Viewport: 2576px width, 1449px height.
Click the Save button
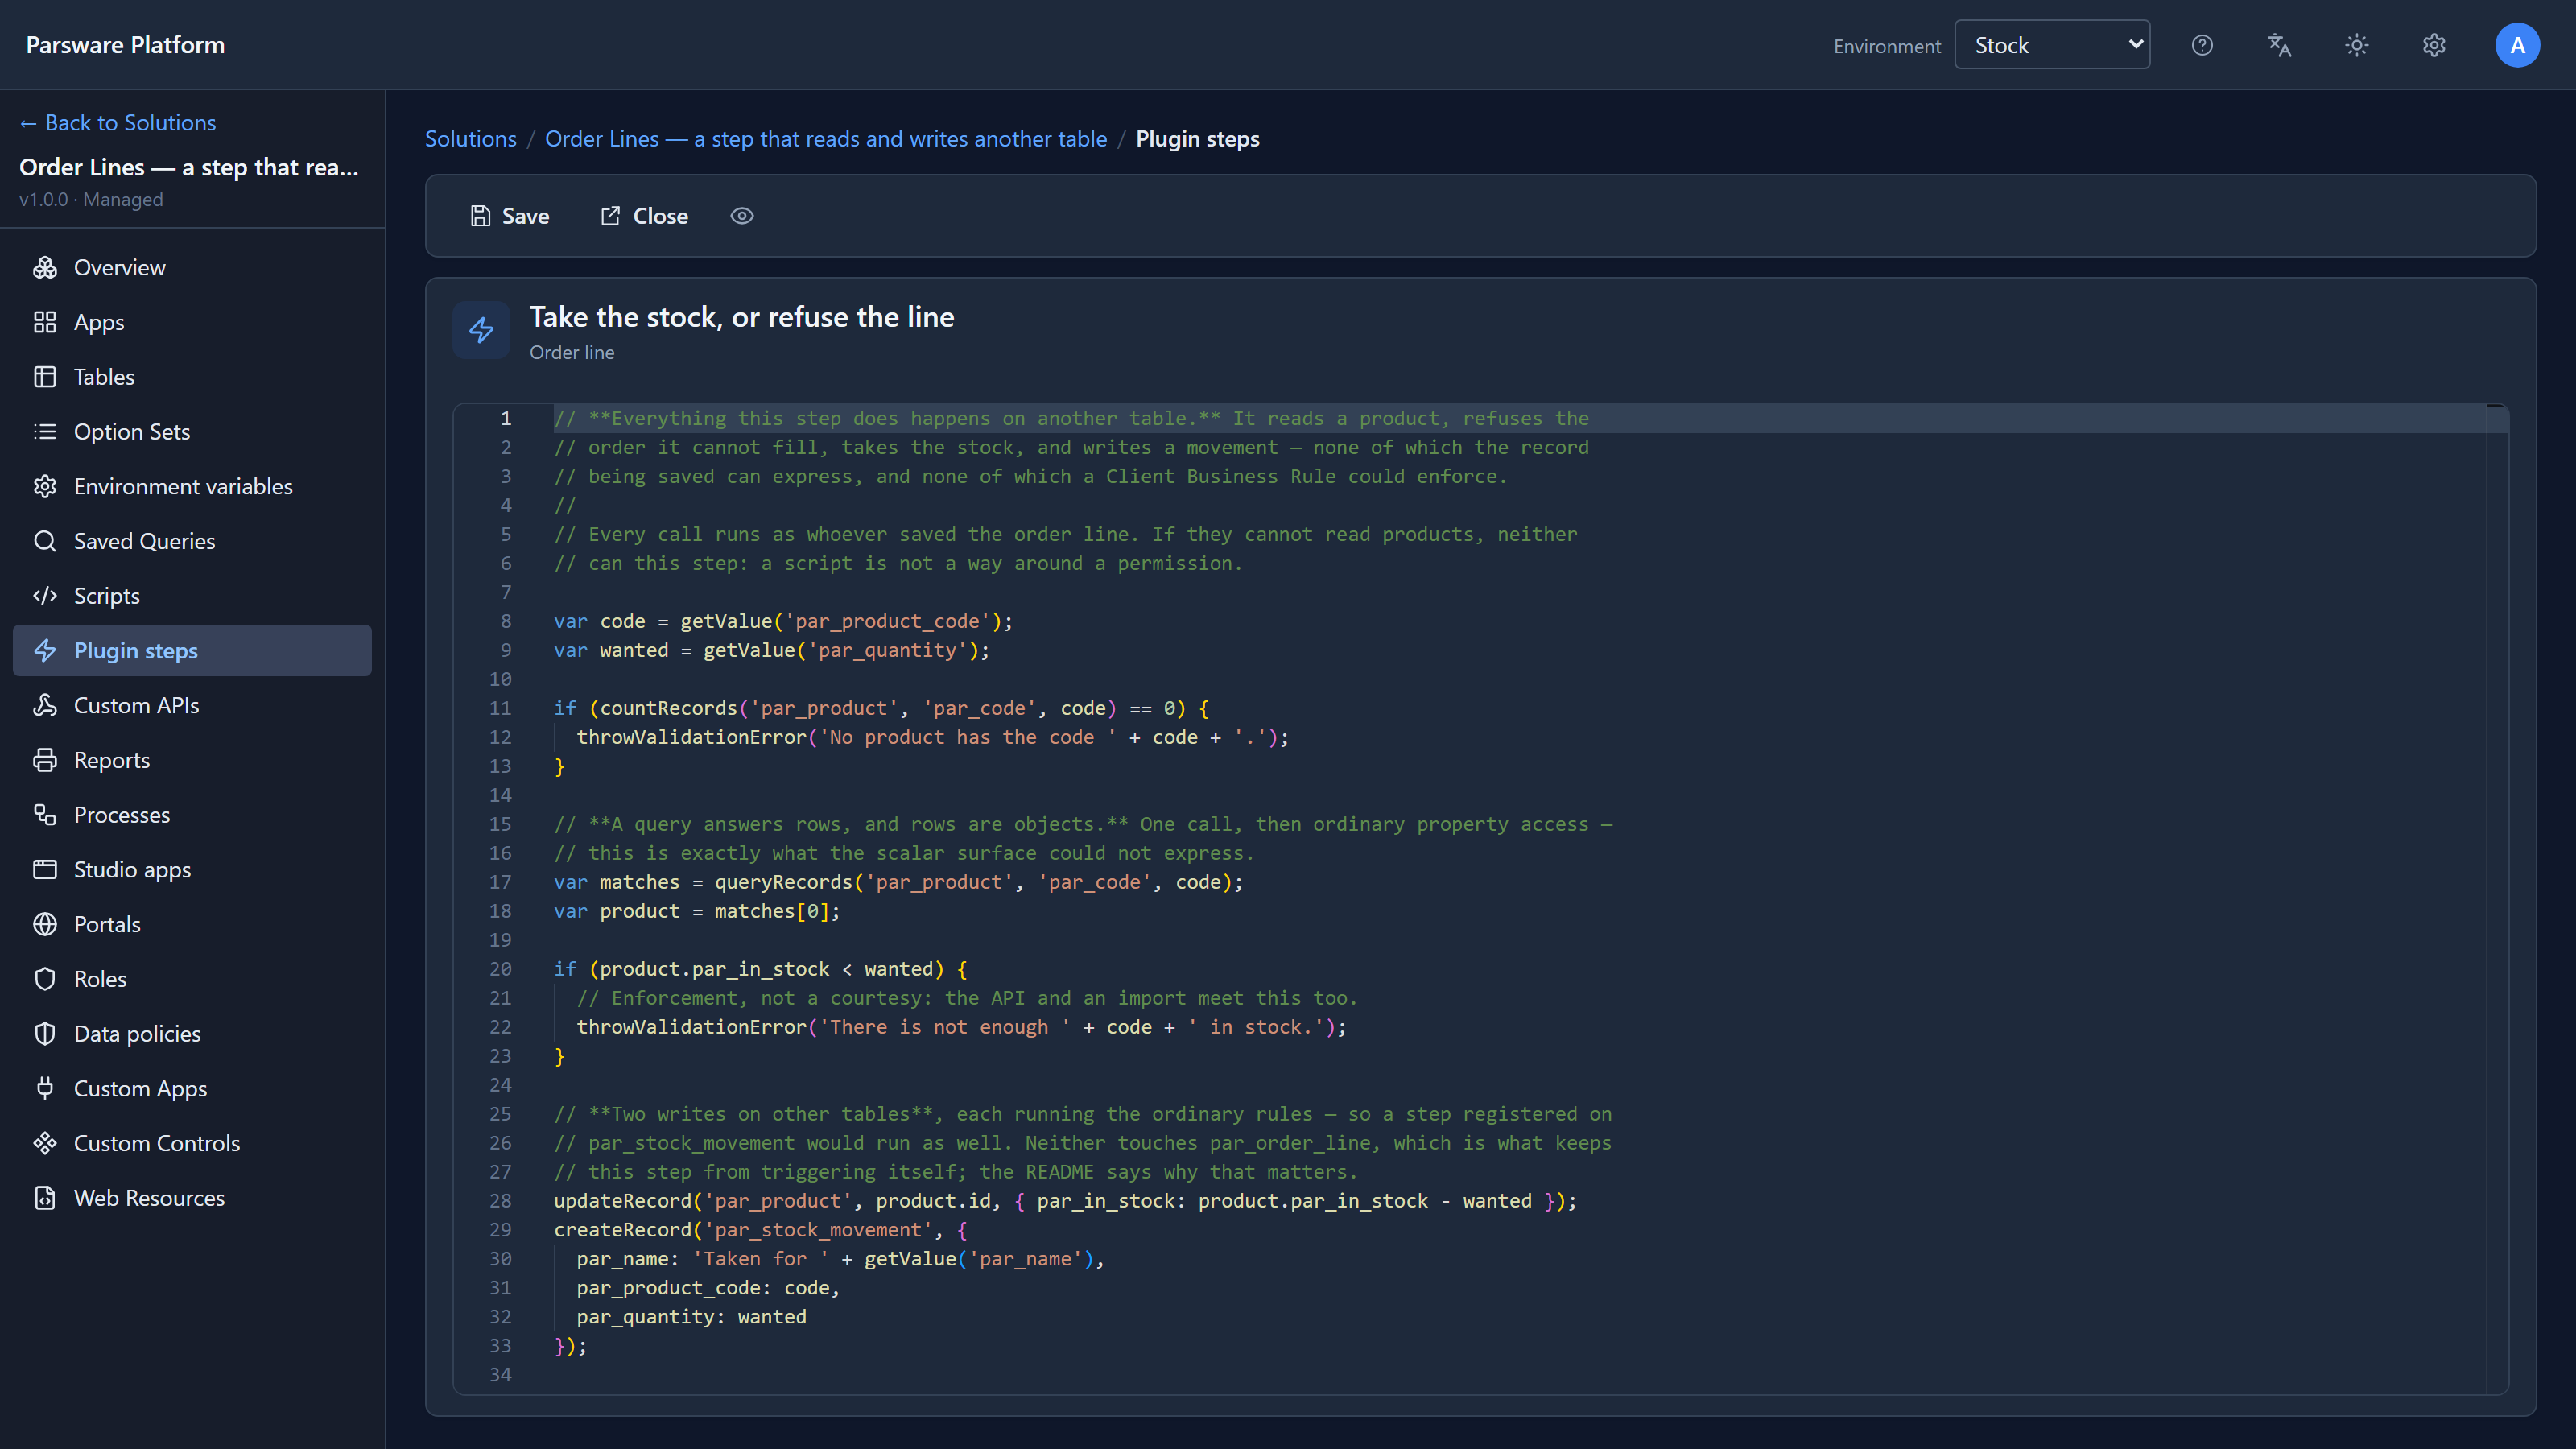pyautogui.click(x=510, y=216)
